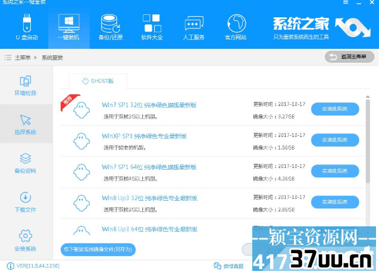
Task: Click 适用于双核4G以上机型 description
Action: [131, 179]
